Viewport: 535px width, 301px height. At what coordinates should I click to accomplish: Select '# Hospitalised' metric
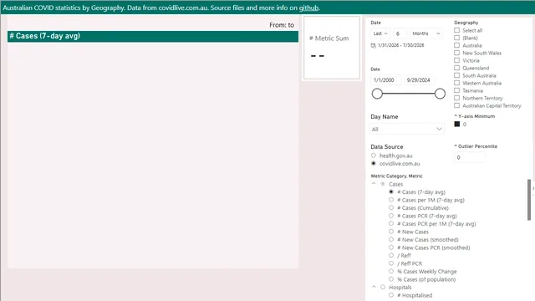pyautogui.click(x=391, y=295)
